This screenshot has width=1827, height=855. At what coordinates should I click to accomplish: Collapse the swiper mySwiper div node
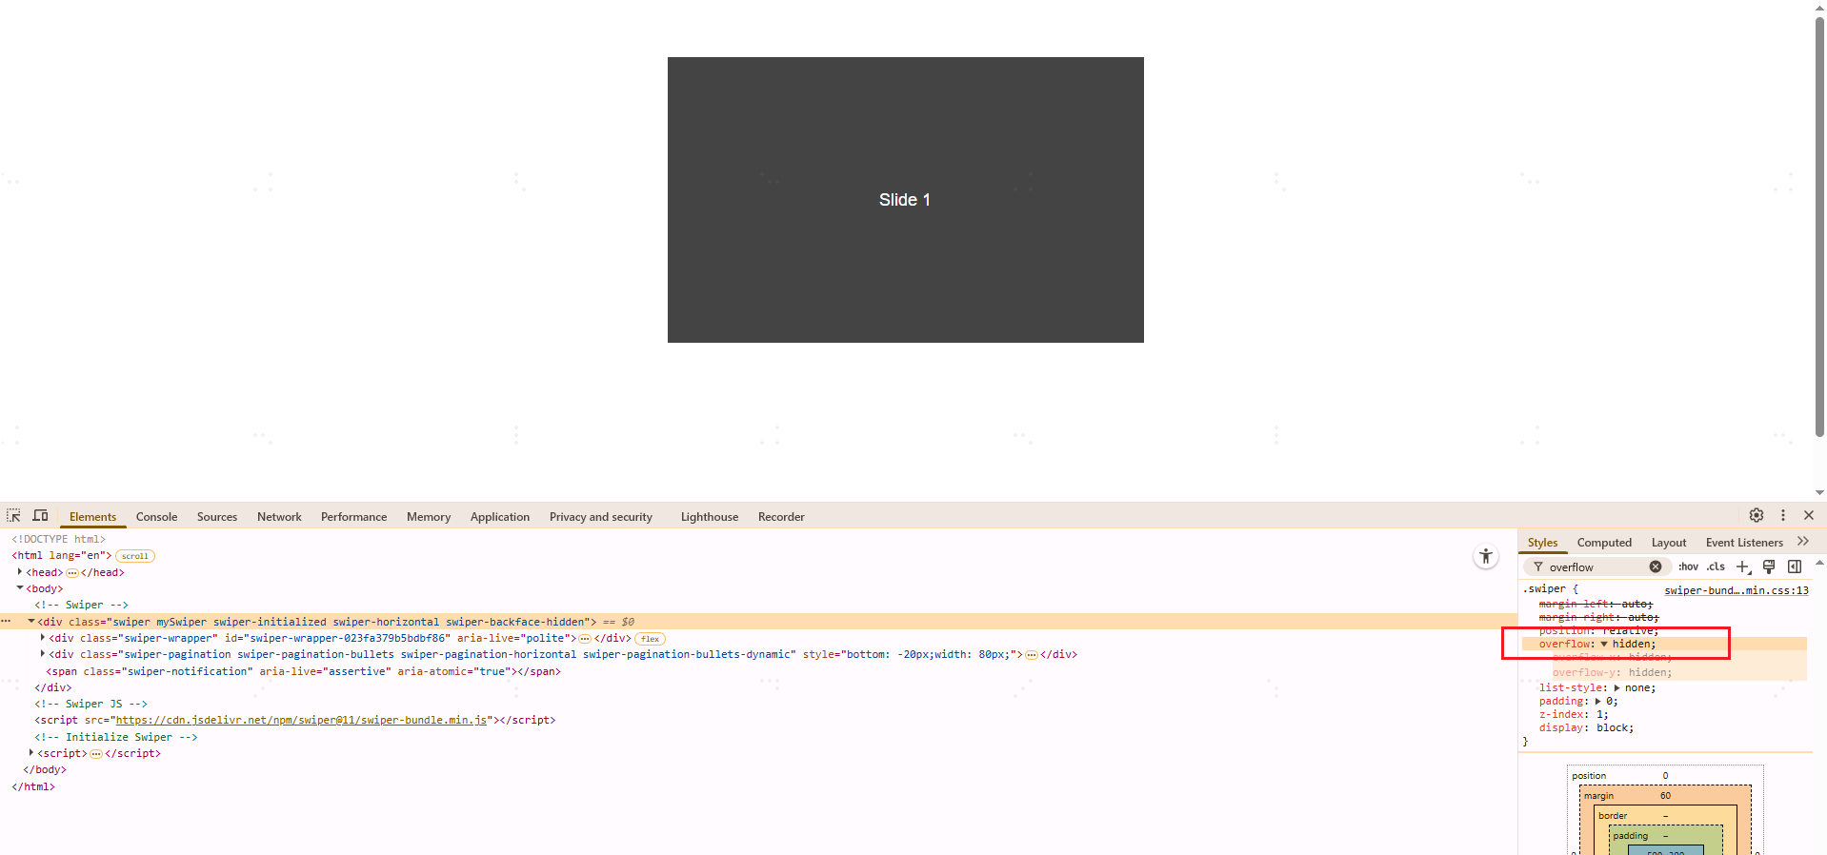coord(31,621)
